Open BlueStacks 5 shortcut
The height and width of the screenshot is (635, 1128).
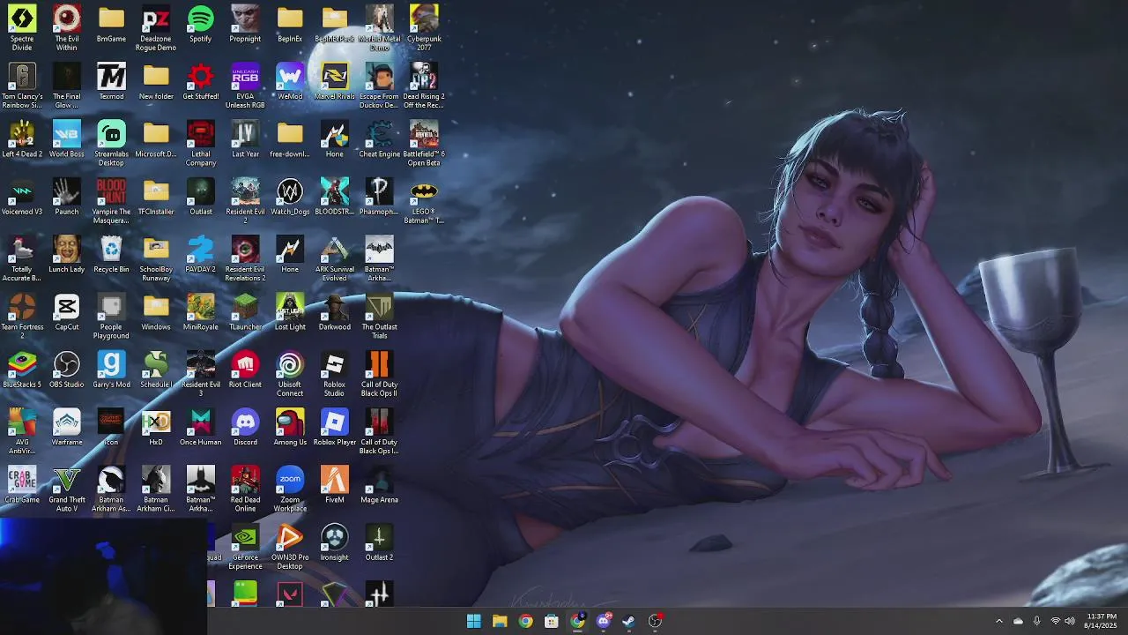pyautogui.click(x=22, y=370)
